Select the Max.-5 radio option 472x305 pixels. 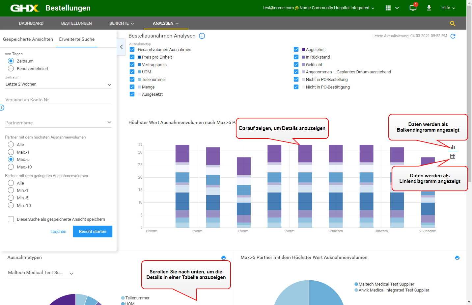coord(11,159)
